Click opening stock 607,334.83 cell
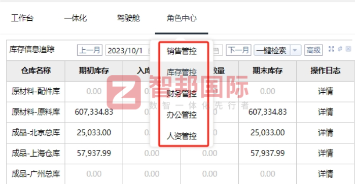The image size is (355, 184). pyautogui.click(x=94, y=112)
